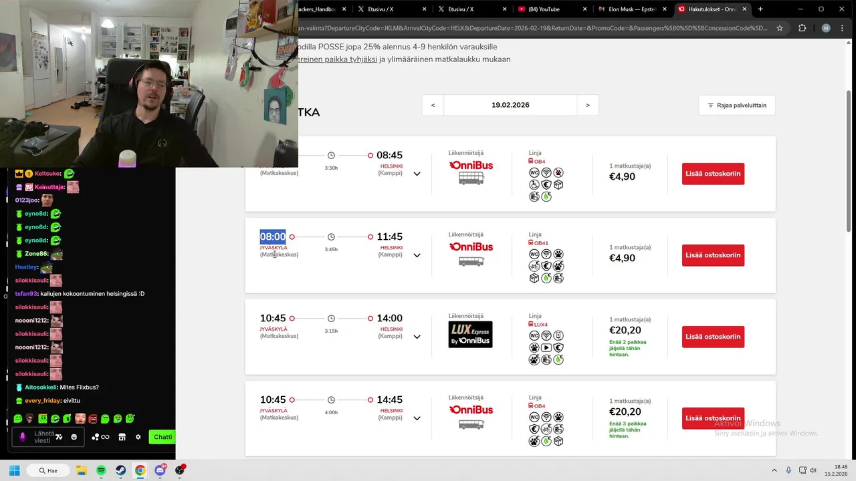This screenshot has height=481, width=856.
Task: Bookmark this page with the star icon
Action: (780, 28)
